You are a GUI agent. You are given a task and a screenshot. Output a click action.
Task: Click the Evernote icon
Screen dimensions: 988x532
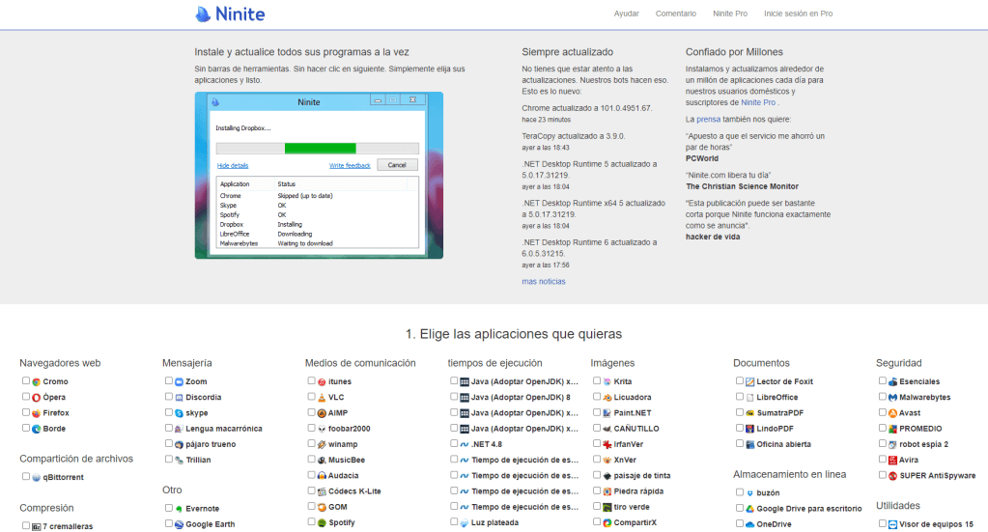pyautogui.click(x=179, y=509)
